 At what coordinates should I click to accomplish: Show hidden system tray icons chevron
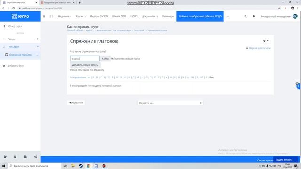click(x=260, y=166)
